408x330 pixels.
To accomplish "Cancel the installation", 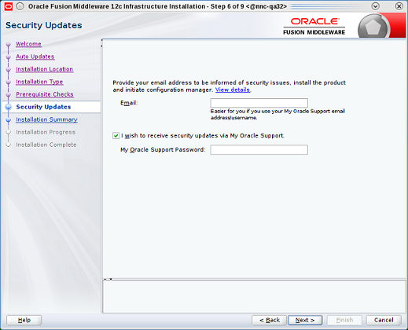I will click(384, 320).
